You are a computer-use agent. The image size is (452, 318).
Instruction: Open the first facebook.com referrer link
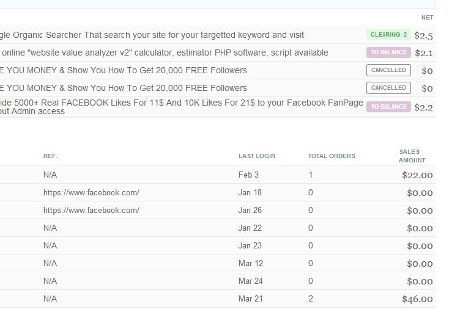click(91, 193)
